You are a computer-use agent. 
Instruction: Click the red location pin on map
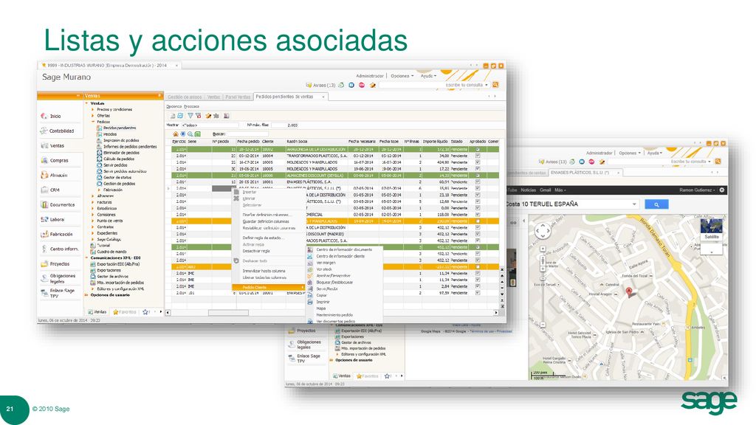(x=629, y=291)
